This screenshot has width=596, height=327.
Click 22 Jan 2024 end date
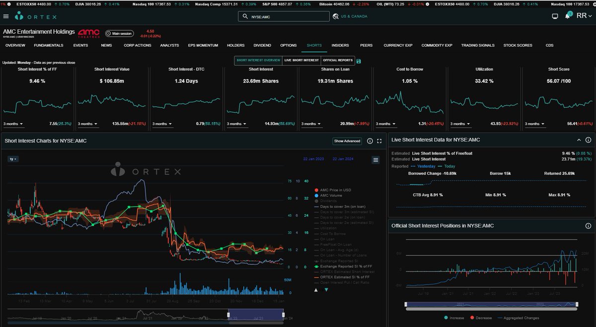click(x=343, y=159)
